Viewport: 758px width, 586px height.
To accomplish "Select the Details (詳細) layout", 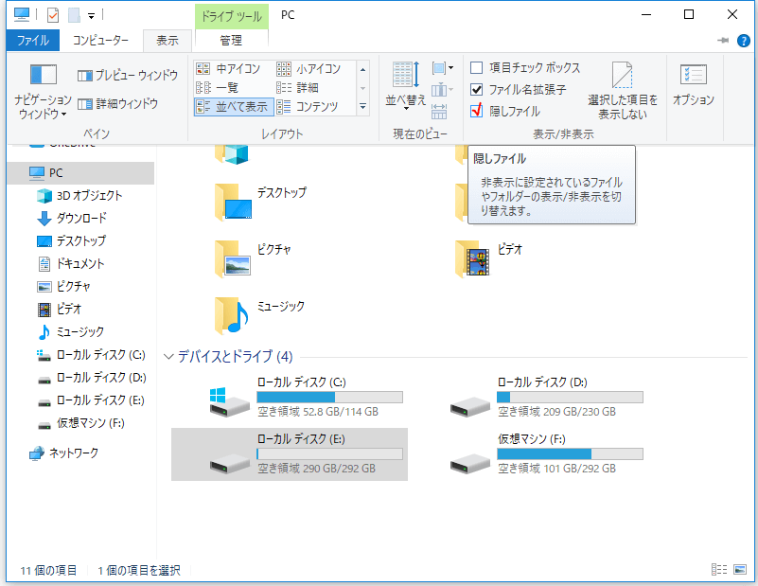I will pos(297,87).
